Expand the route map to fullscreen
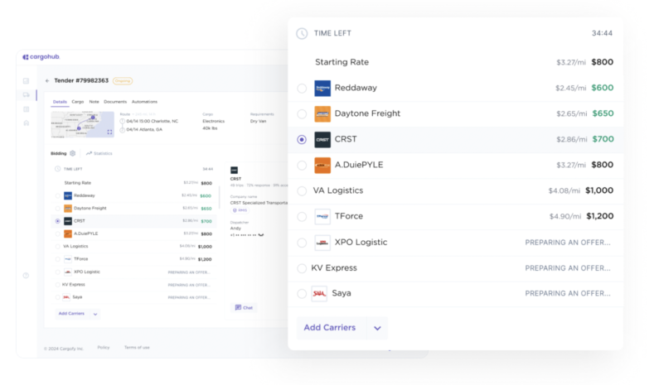This screenshot has height=385, width=654. [x=109, y=132]
